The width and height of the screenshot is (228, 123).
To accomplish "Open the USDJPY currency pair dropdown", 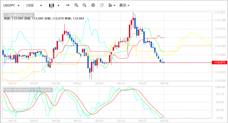I will click(11, 6).
